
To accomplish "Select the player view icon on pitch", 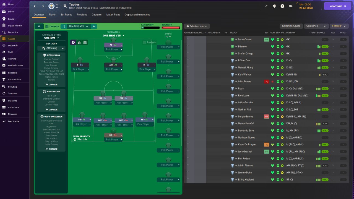I will point(73,42).
